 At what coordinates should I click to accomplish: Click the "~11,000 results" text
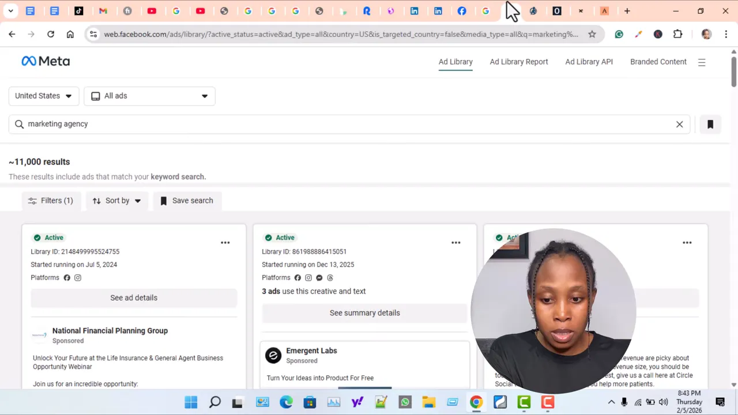(x=39, y=162)
